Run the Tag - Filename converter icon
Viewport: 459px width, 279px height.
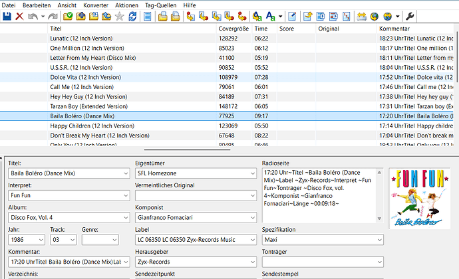[190, 17]
